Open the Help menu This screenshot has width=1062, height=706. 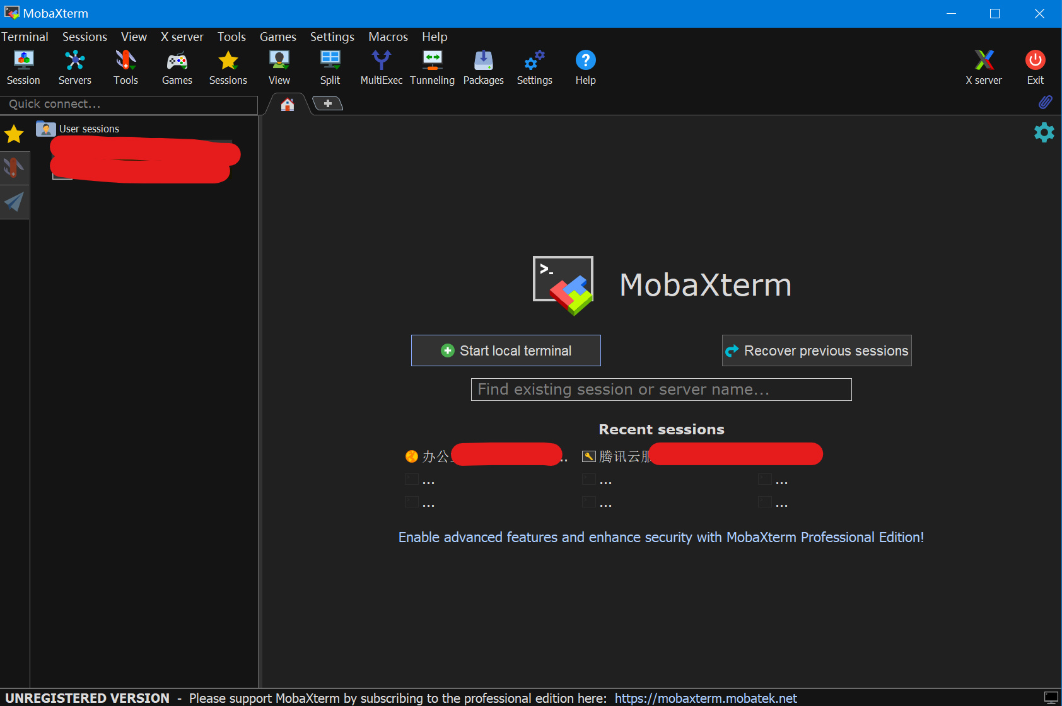pyautogui.click(x=435, y=37)
